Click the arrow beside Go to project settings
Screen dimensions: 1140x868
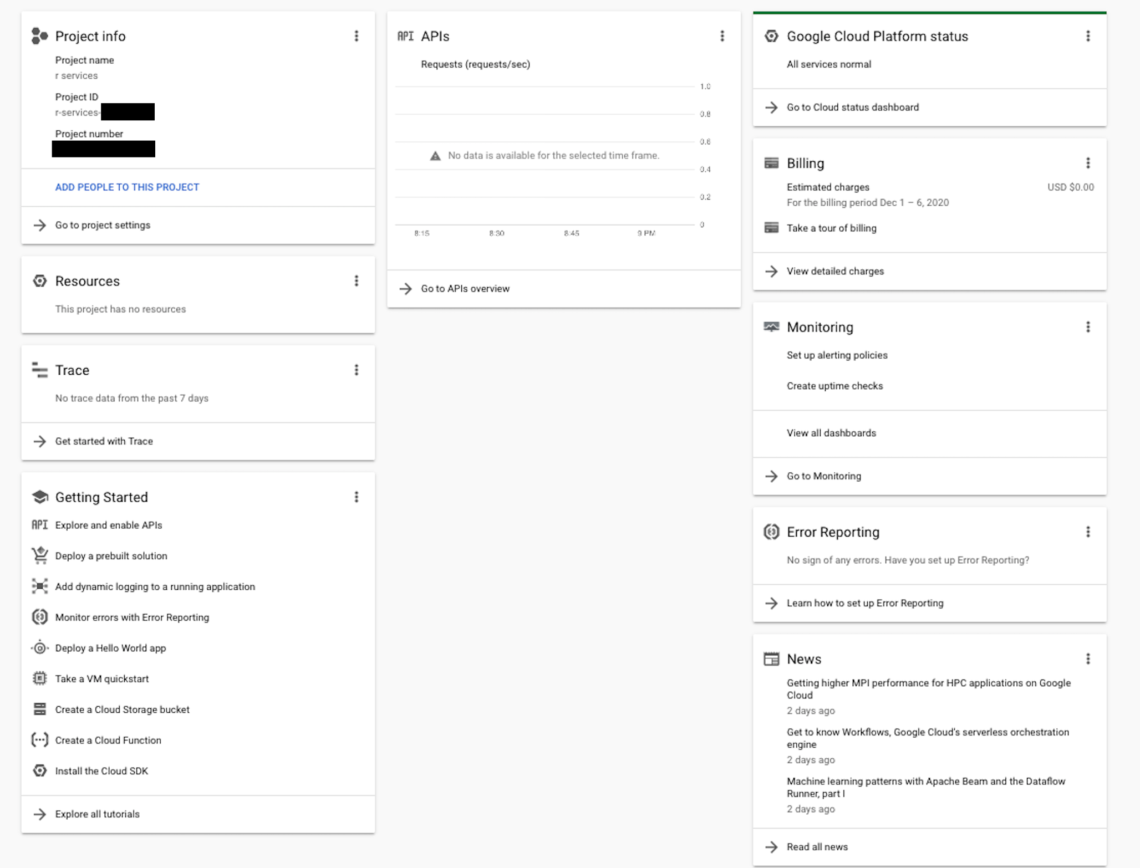pos(39,225)
